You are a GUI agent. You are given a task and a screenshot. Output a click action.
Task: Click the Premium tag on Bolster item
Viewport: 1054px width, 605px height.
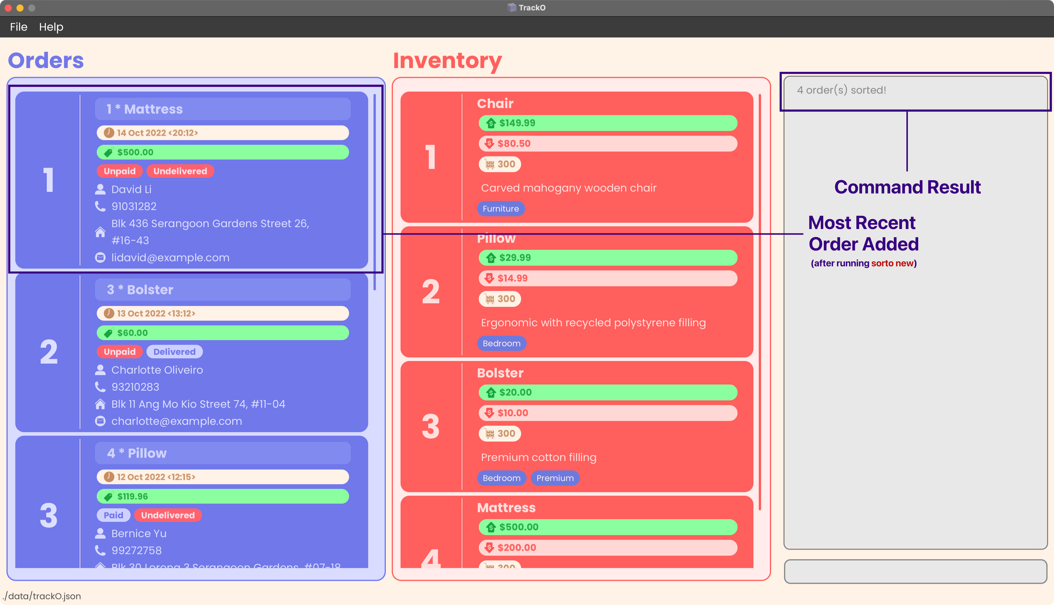(x=555, y=478)
